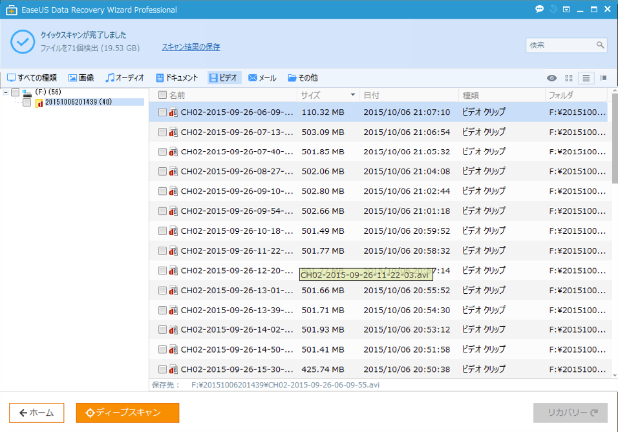Screen dimensions: 618x432
Task: Go back with the ホーム button
Action: tap(37, 413)
